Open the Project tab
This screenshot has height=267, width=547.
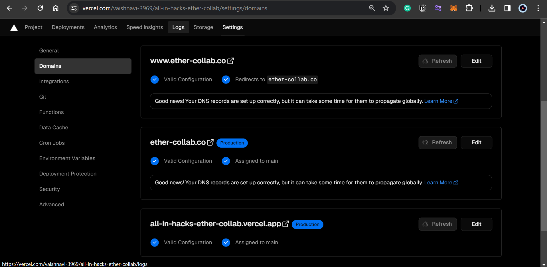point(33,27)
